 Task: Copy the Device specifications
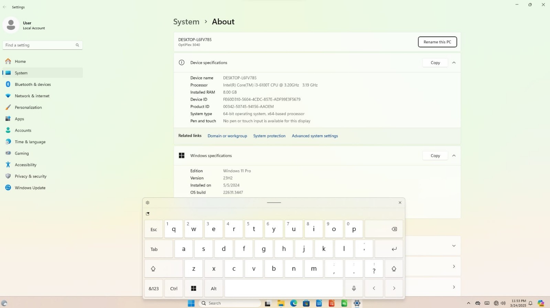435,62
